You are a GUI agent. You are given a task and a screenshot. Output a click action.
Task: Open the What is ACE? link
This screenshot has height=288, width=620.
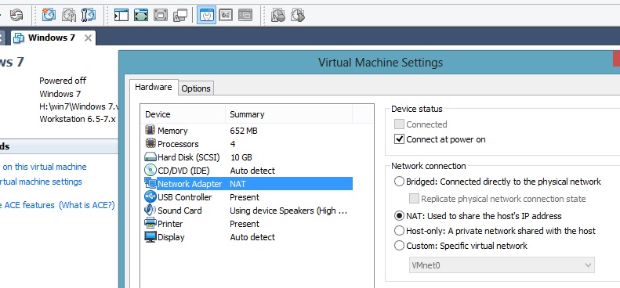point(86,205)
